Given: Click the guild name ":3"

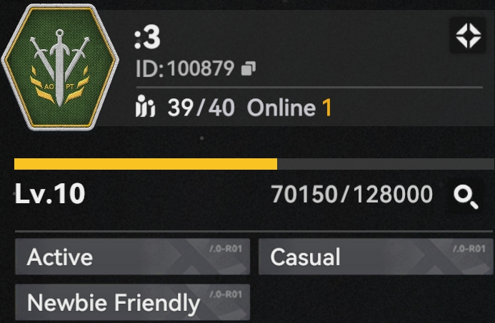Looking at the screenshot, I should tap(147, 38).
